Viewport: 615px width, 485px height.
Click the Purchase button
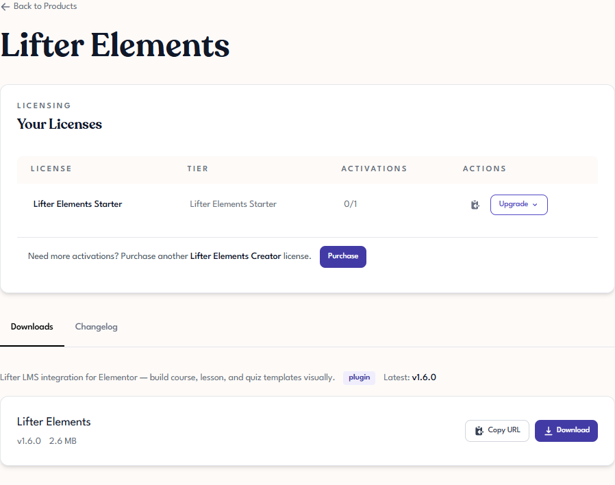tap(343, 257)
